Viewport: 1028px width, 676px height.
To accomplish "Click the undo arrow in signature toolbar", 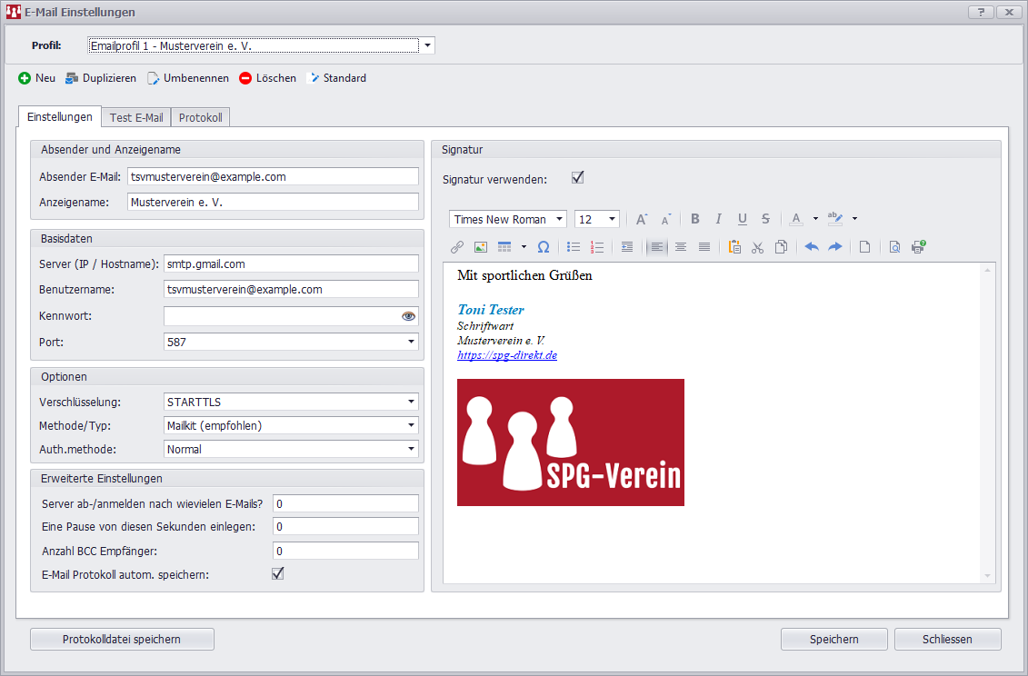I will (812, 246).
